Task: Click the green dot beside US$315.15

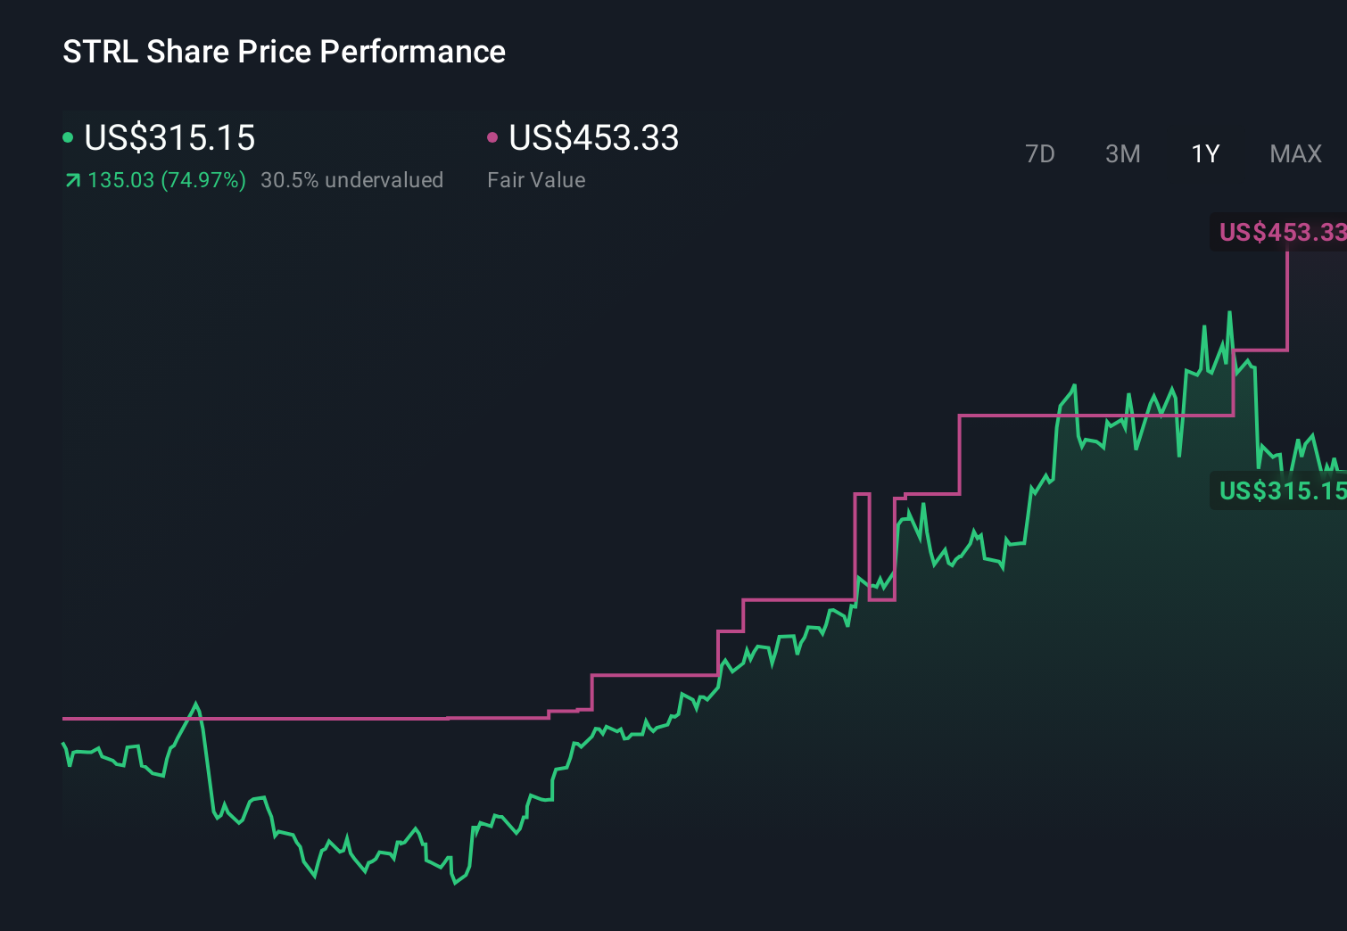Action: click(x=68, y=136)
